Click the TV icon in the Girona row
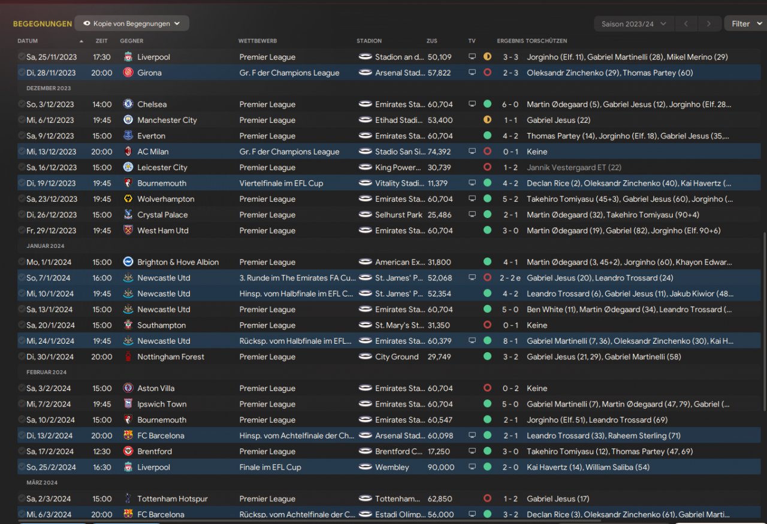This screenshot has height=524, width=767. pyautogui.click(x=472, y=72)
